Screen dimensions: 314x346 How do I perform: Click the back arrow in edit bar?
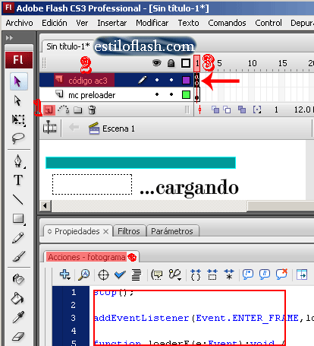click(x=74, y=127)
